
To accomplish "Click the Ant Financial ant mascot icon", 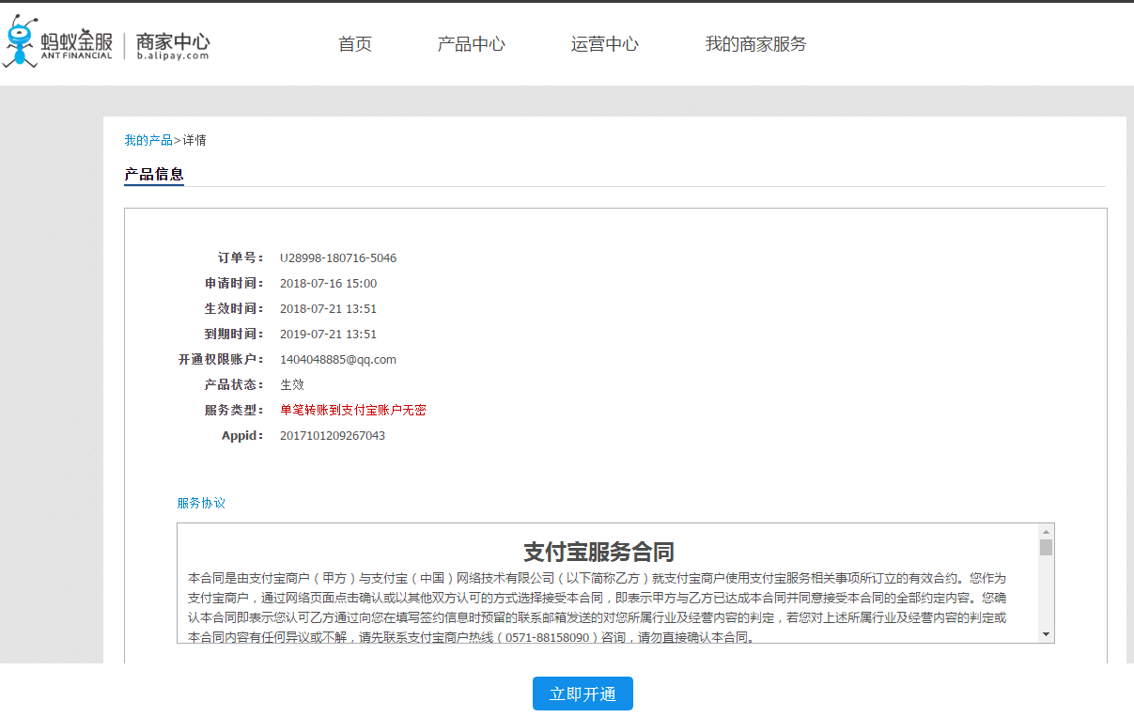I will point(21,42).
